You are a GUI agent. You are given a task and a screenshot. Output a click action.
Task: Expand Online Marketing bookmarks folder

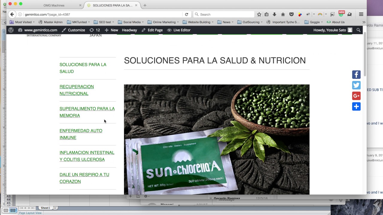coord(163,22)
